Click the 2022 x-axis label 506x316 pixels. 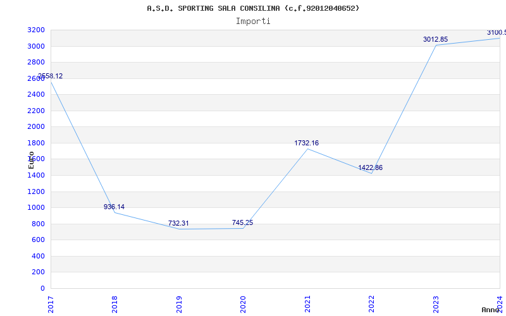(x=371, y=305)
